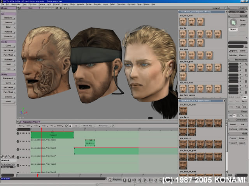Click the sna_face_vr_main bearded face thumbnail

(183, 111)
